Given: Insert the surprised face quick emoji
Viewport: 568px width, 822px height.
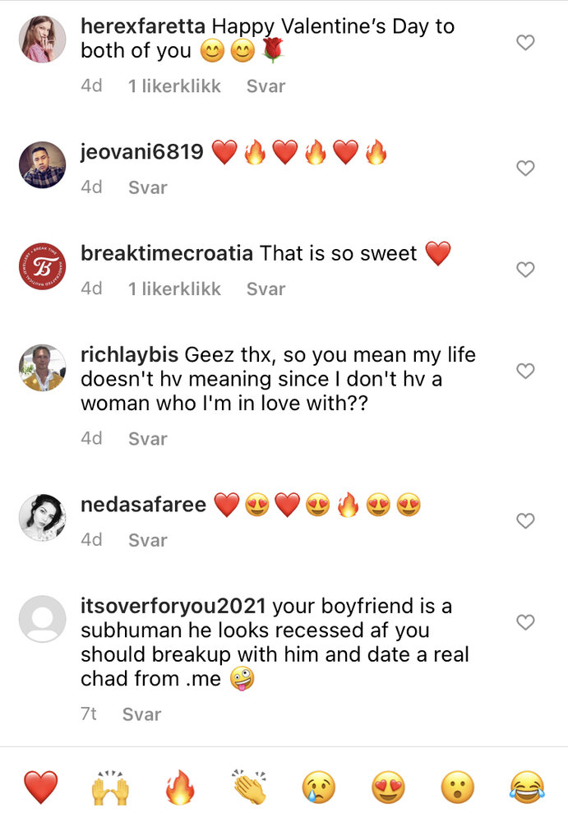Looking at the screenshot, I should [x=457, y=787].
